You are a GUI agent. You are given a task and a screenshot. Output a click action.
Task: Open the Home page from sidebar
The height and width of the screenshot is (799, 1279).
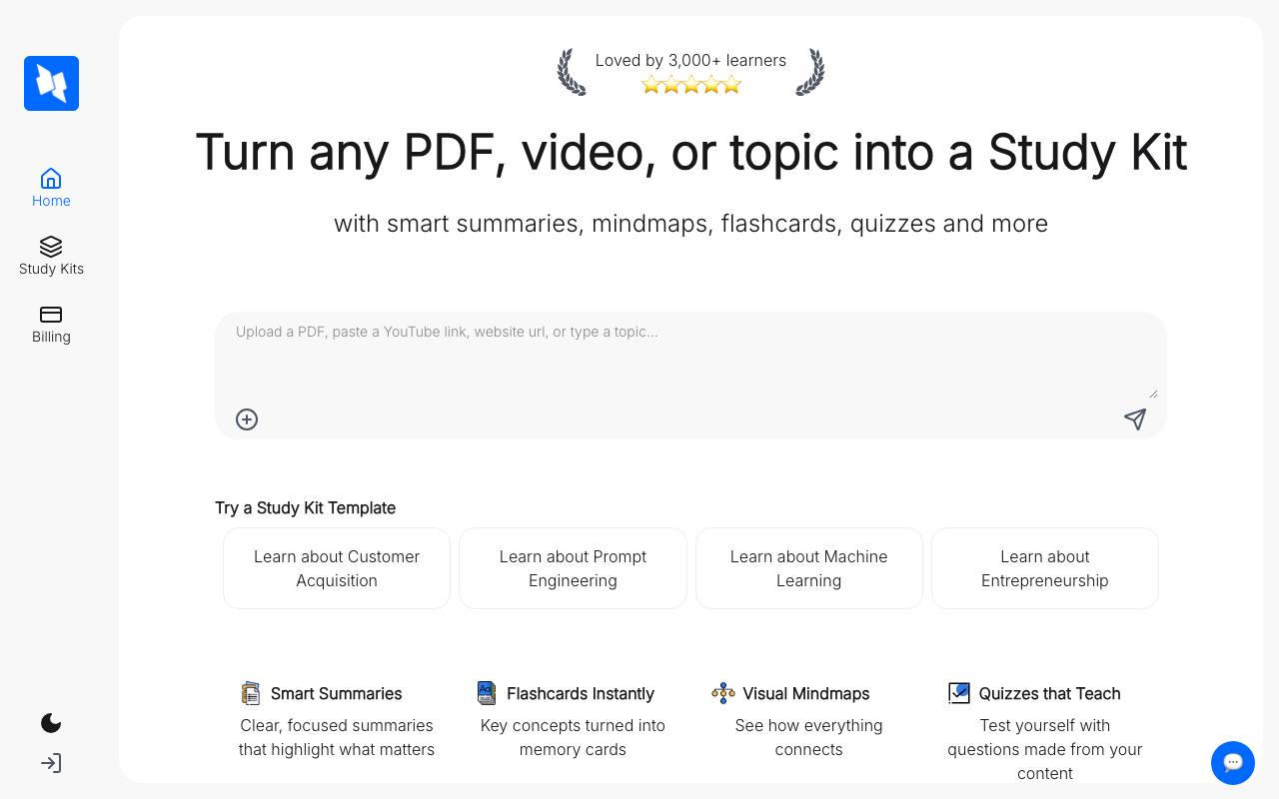(51, 188)
